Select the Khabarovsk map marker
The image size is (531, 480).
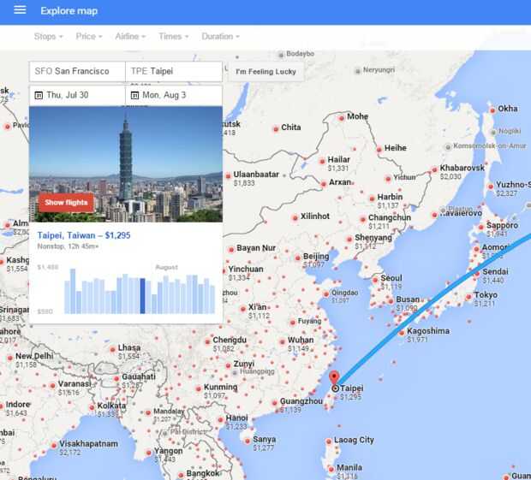tap(434, 169)
